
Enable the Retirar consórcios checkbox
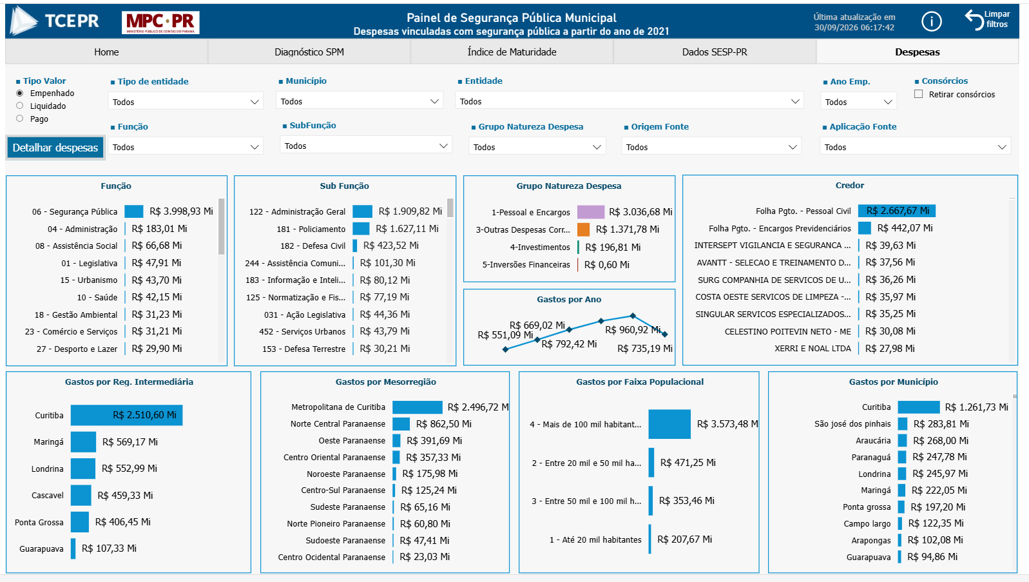pyautogui.click(x=919, y=94)
